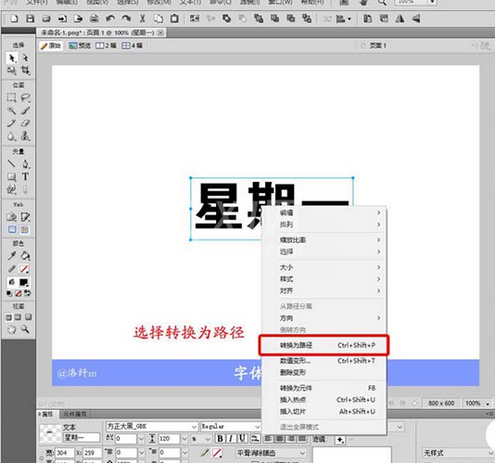Viewport: 495px width, 463px height.
Task: Choose 删除变形 from context menu
Action: pyautogui.click(x=324, y=372)
